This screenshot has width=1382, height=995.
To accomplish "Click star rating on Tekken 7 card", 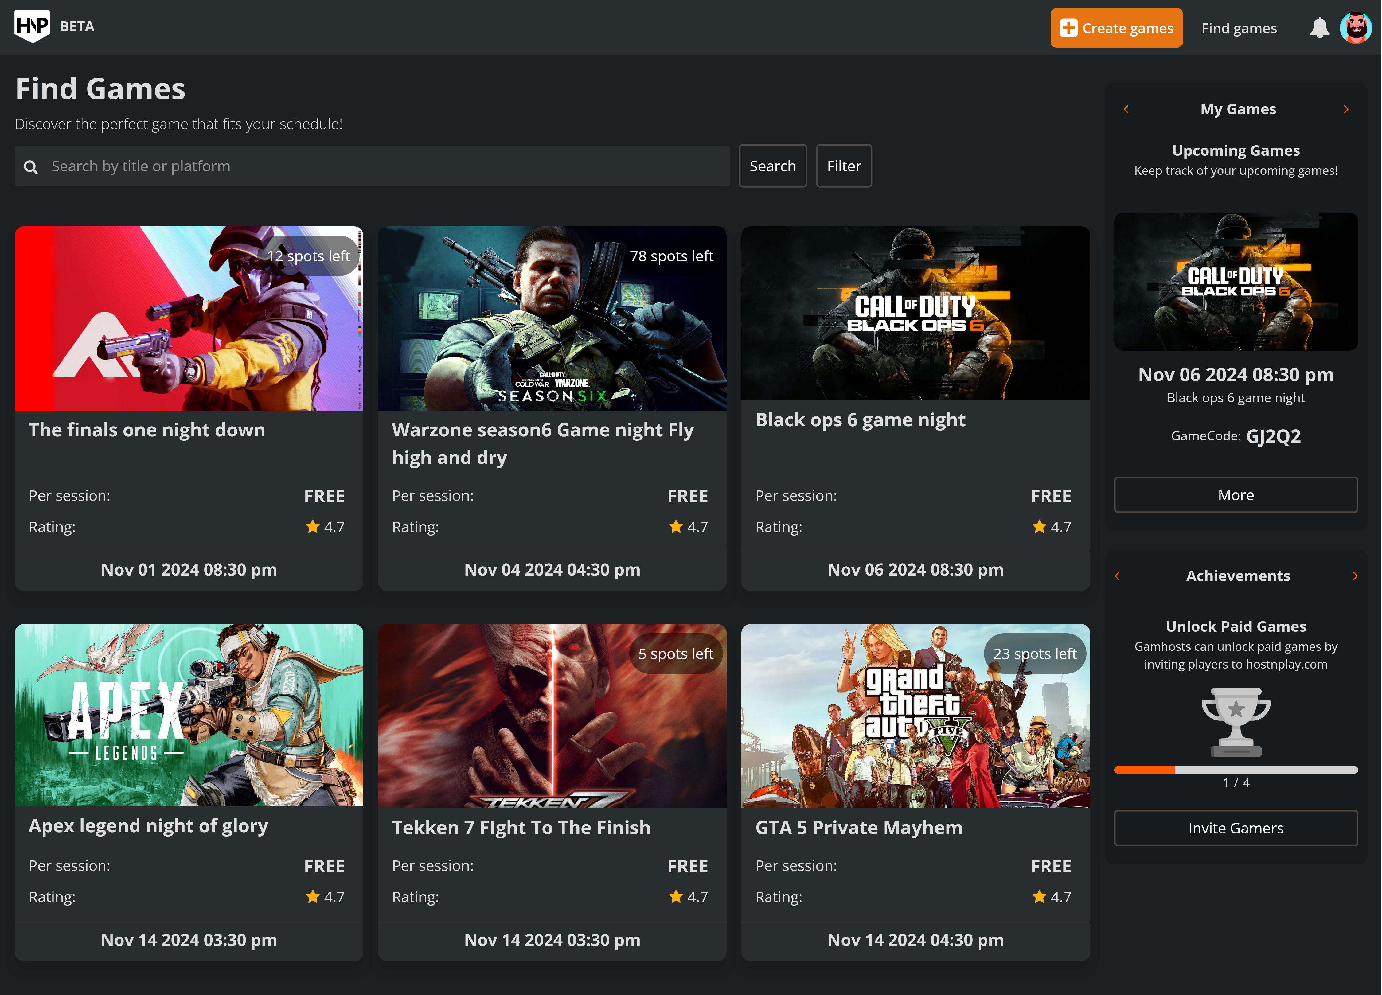I will (x=688, y=897).
